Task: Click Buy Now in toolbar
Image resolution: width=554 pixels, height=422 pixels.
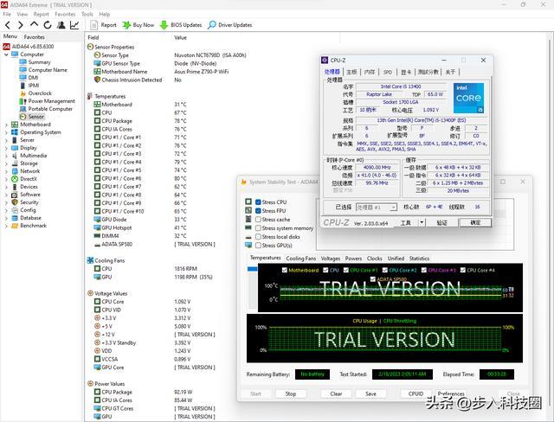Action: coord(138,25)
